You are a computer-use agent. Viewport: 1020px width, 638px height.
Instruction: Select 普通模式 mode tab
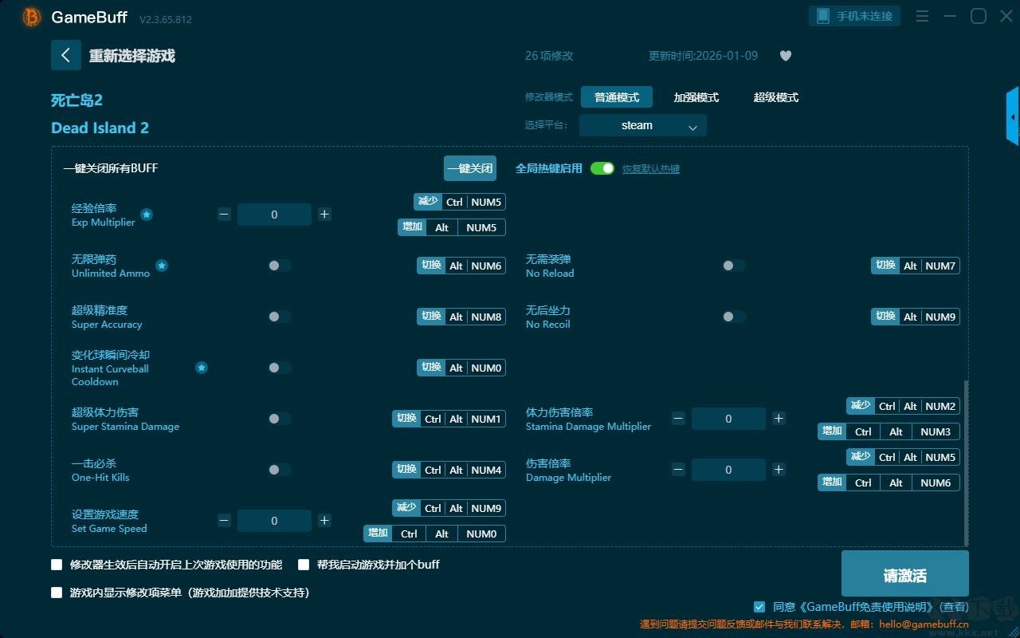click(617, 97)
